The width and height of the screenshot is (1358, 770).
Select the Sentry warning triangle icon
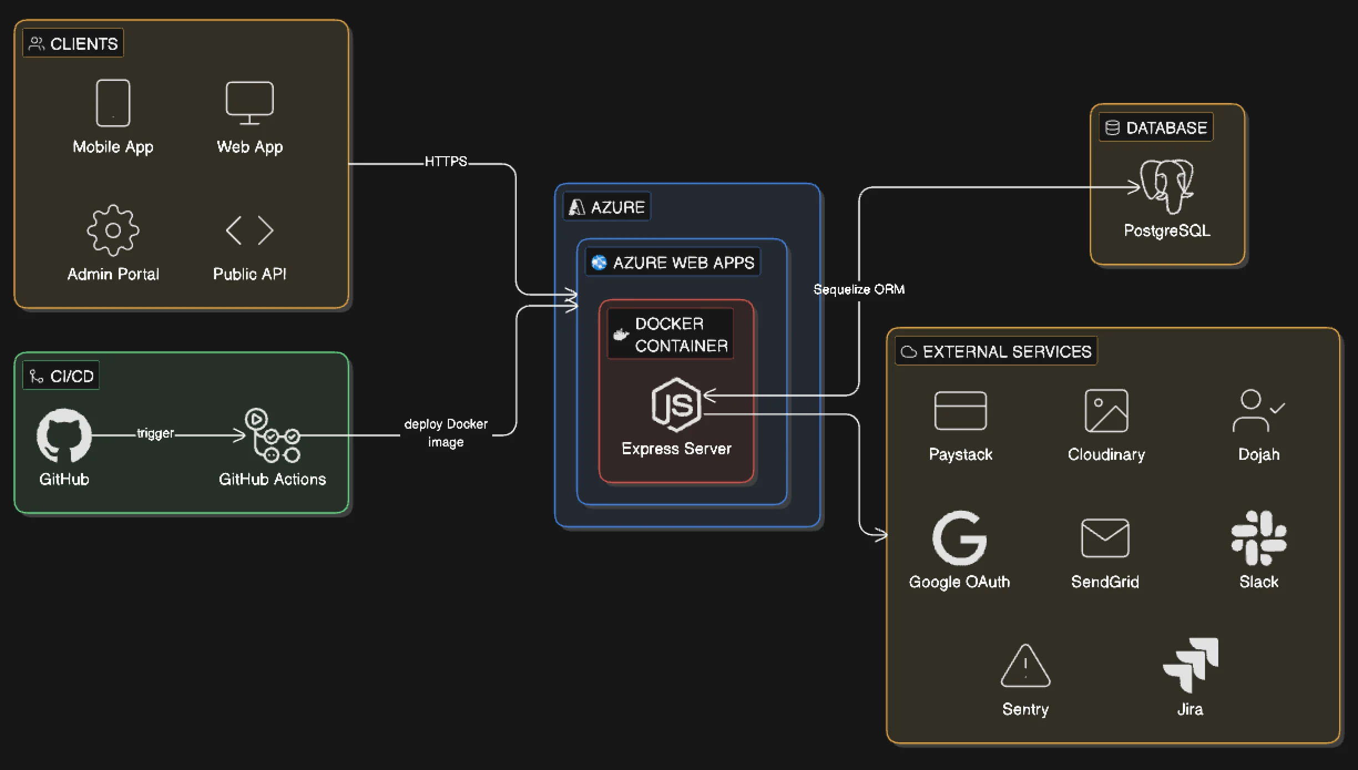(x=1025, y=665)
